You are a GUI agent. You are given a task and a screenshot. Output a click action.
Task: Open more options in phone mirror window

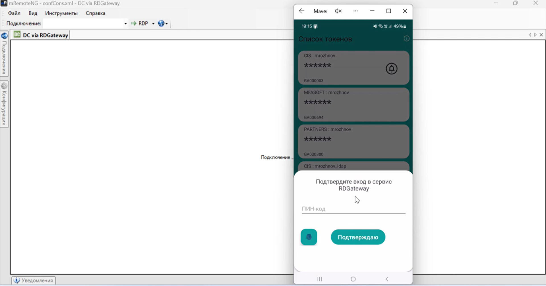click(355, 11)
